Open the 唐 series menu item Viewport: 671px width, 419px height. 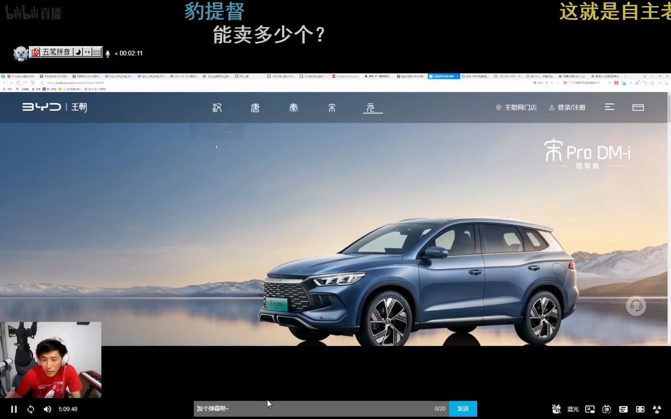[255, 108]
